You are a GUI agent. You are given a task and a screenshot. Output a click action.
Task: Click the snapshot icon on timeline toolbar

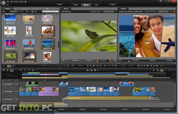(95, 70)
